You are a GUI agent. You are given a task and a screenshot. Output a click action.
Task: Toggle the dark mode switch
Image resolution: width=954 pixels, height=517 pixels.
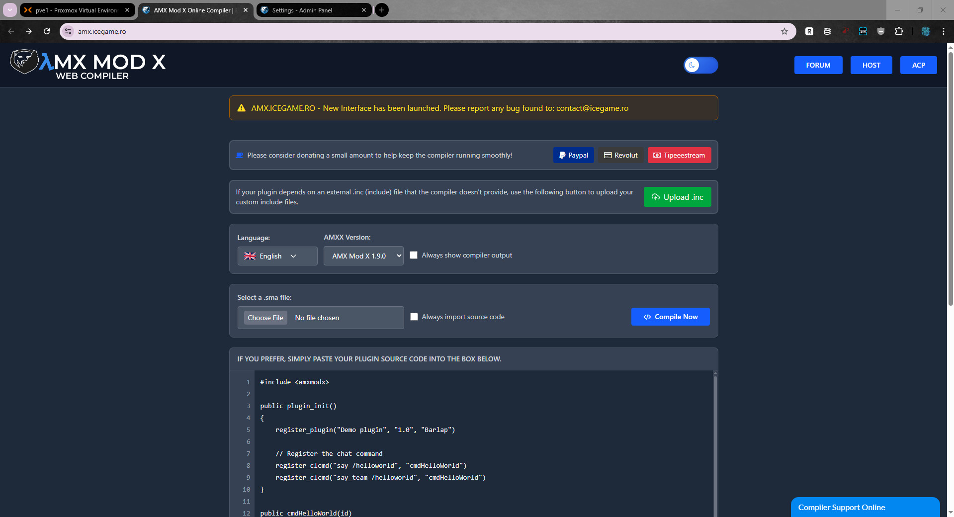[700, 65]
